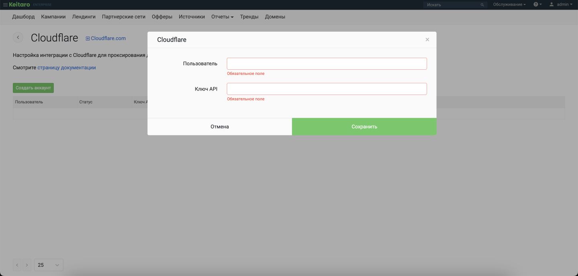Switch to Тренды
Image resolution: width=578 pixels, height=276 pixels.
click(x=249, y=17)
